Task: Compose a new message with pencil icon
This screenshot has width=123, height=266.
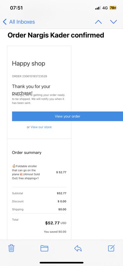Action: [111, 248]
